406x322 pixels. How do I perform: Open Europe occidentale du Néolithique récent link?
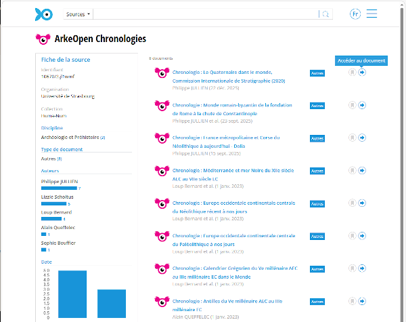[233, 207]
